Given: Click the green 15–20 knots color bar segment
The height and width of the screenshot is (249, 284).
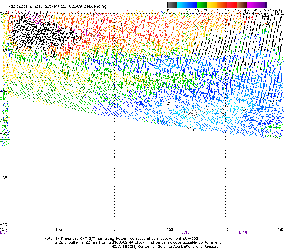Looking at the screenshot, I should (x=202, y=5).
